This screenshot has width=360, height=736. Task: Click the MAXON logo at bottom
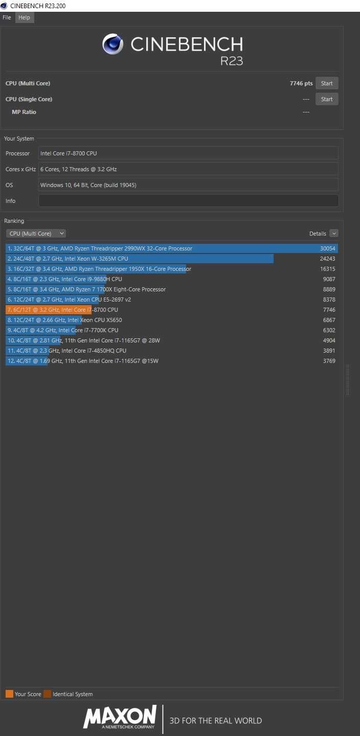[120, 717]
